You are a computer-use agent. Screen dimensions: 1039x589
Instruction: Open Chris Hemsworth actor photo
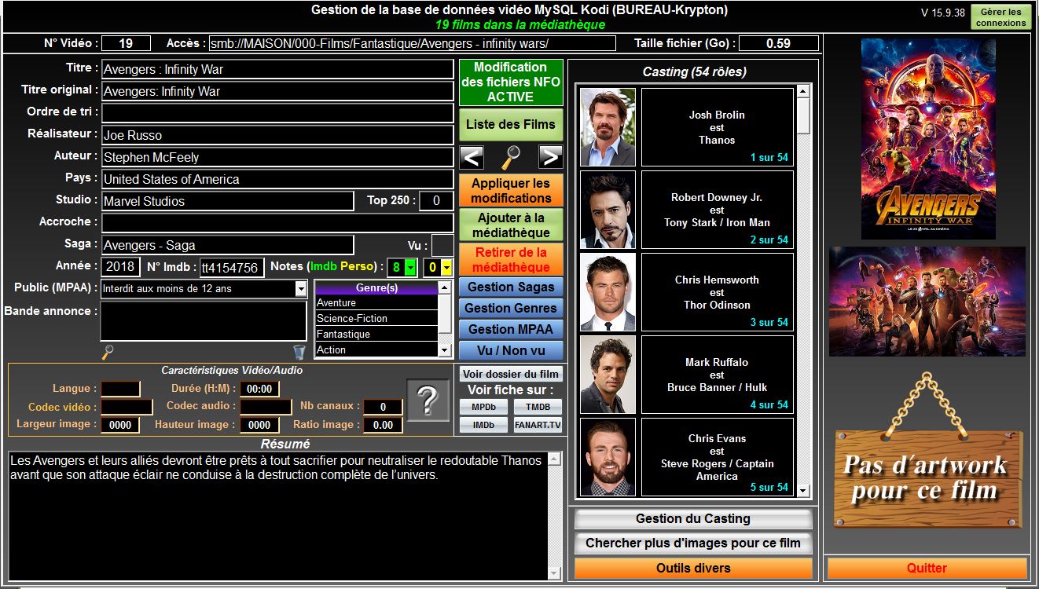pyautogui.click(x=608, y=292)
